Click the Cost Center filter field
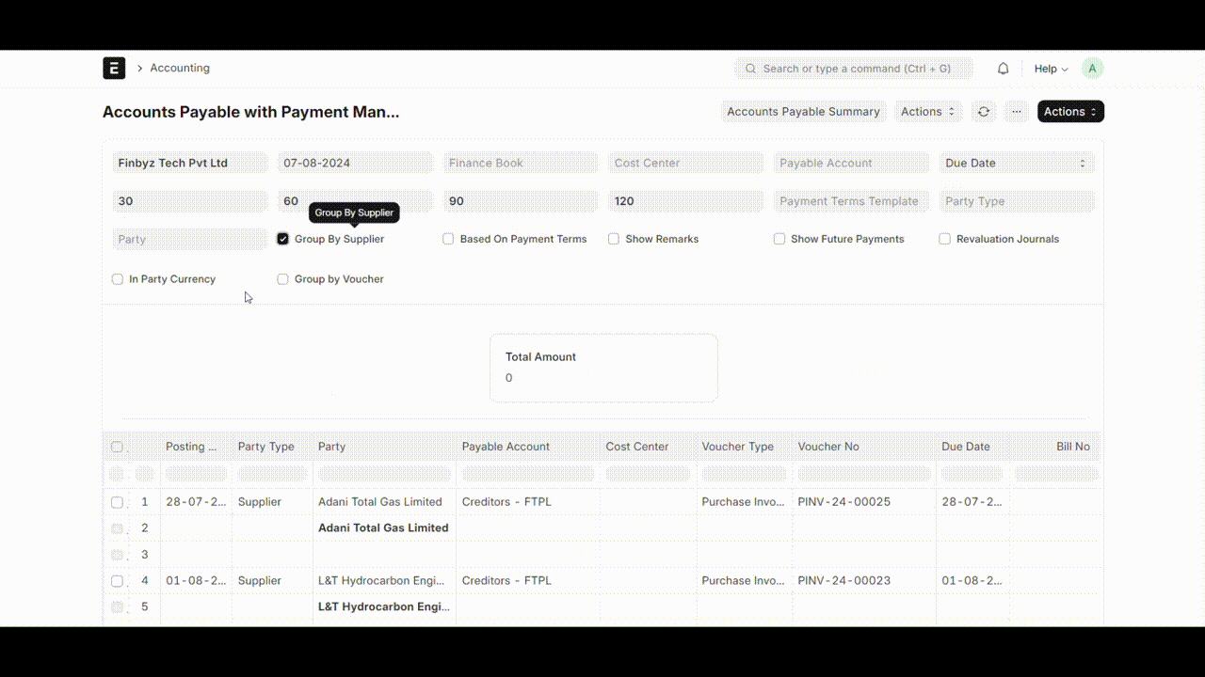This screenshot has width=1205, height=677. coord(686,163)
